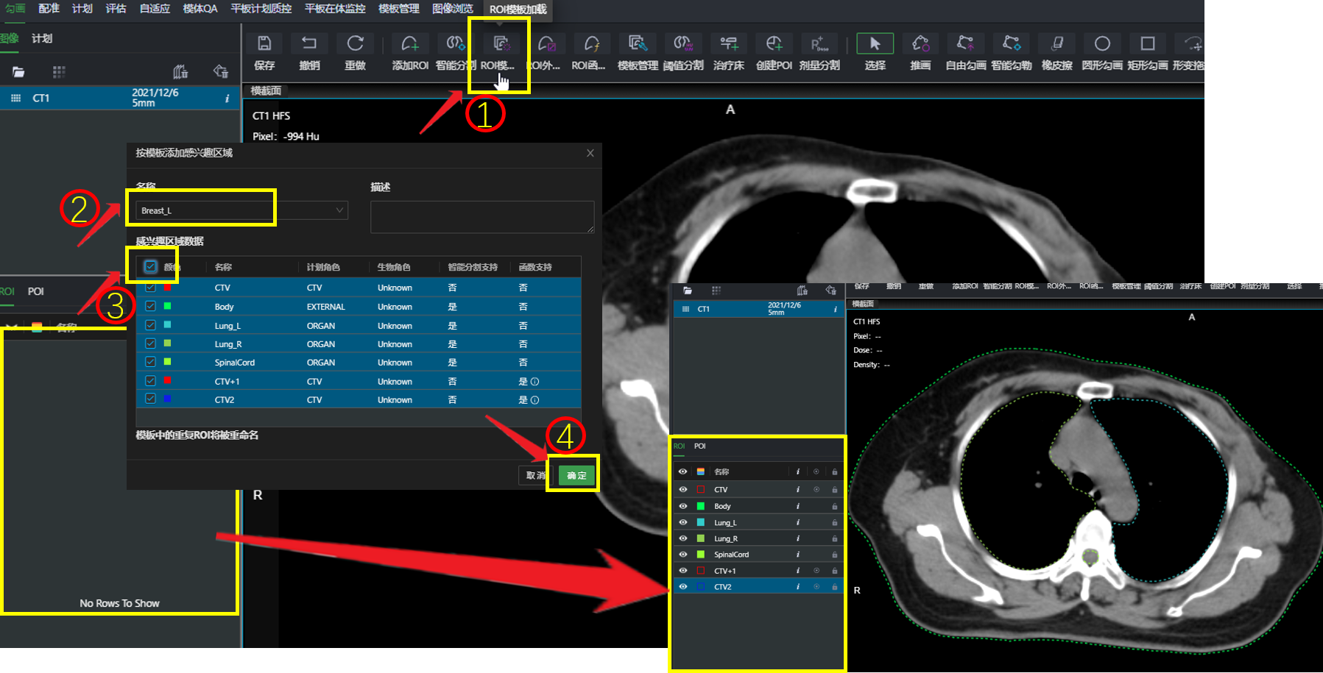Image resolution: width=1323 pixels, height=673 pixels.
Task: Open the 图像浏览 menu
Action: click(452, 8)
